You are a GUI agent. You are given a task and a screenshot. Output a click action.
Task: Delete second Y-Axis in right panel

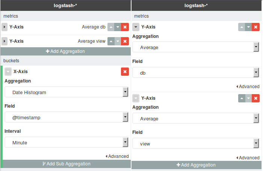pos(256,98)
